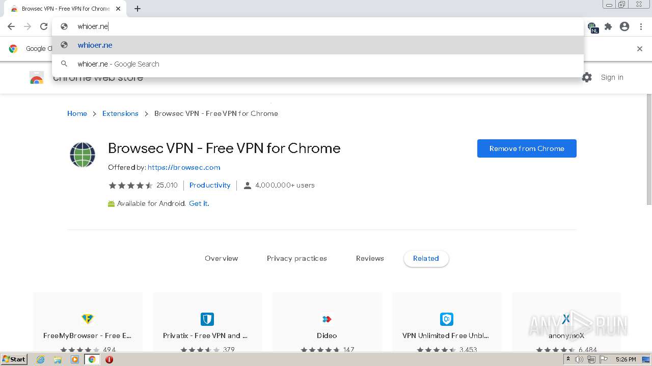
Task: Visit the https://browsec.com developer link
Action: pos(184,167)
